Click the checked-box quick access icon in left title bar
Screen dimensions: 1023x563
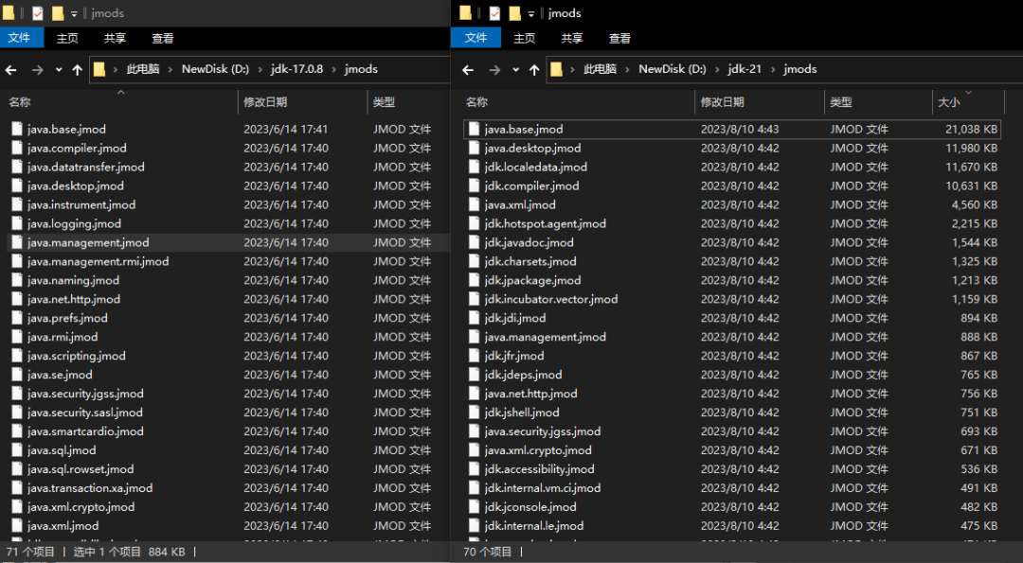pyautogui.click(x=39, y=12)
